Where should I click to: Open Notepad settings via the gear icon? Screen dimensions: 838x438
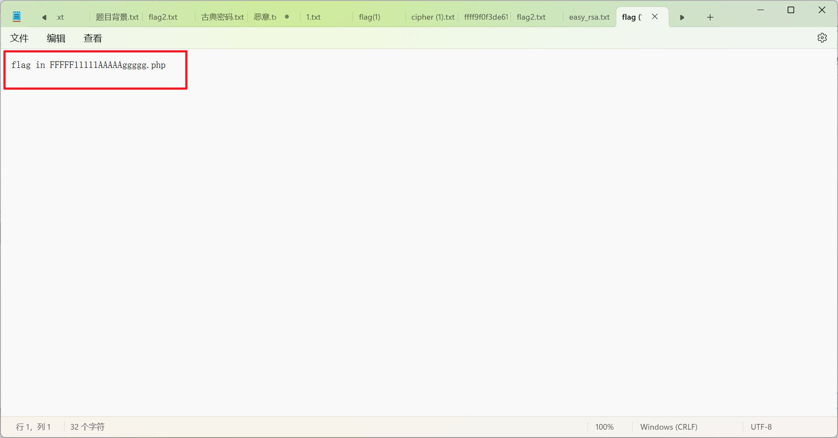click(822, 38)
